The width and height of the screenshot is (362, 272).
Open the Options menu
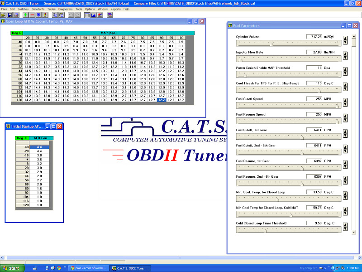point(90,9)
